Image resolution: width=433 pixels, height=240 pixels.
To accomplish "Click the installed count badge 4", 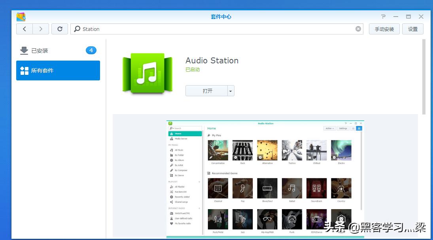I will 91,50.
